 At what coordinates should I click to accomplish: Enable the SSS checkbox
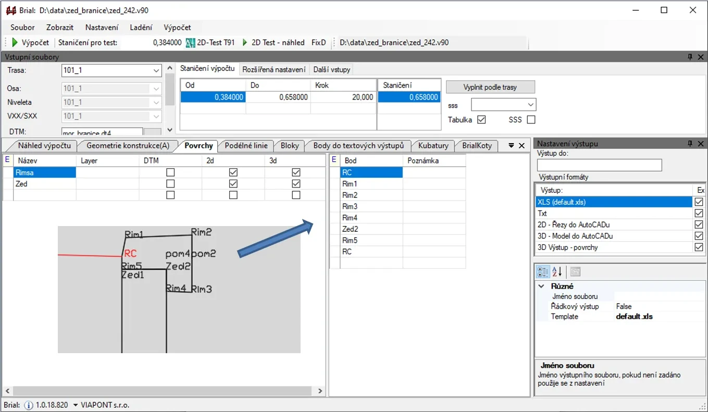[531, 120]
